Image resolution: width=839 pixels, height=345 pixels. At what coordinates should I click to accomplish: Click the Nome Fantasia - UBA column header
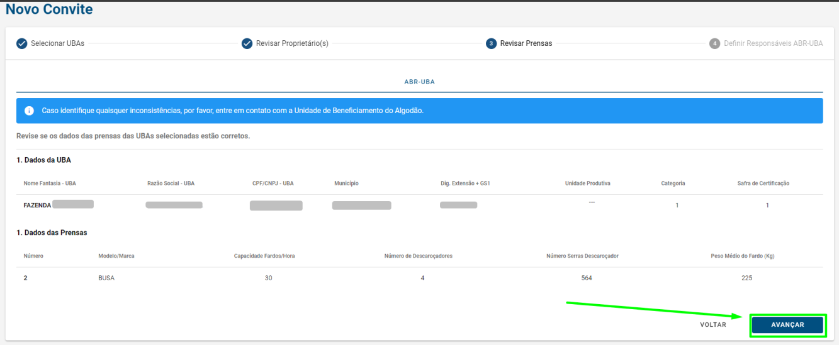point(50,183)
